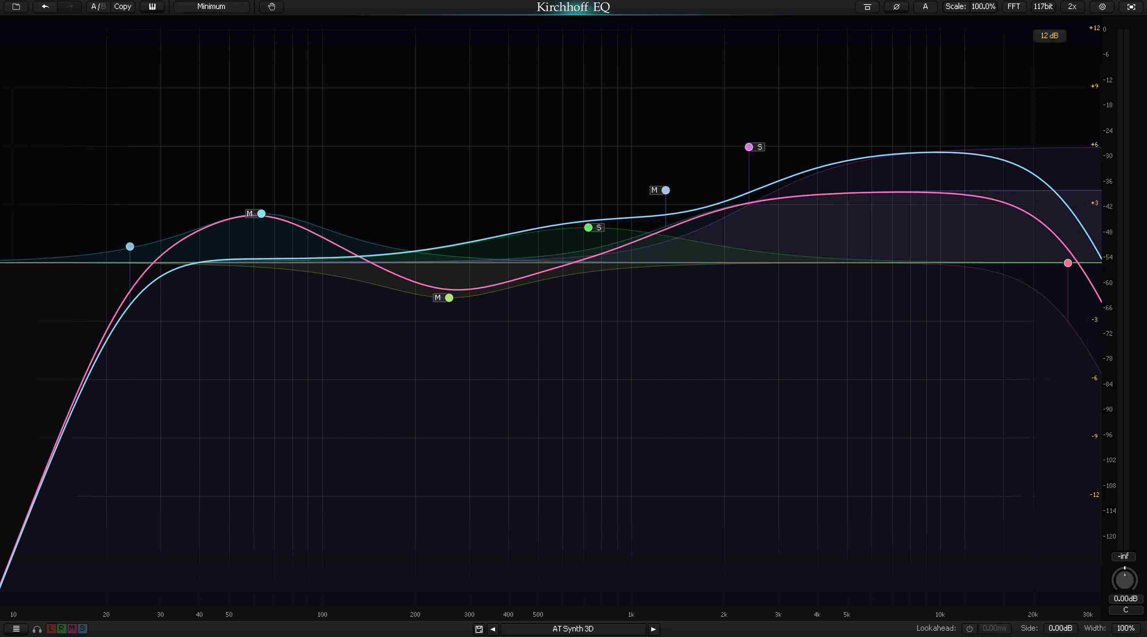This screenshot has width=1147, height=637.
Task: Toggle the S channel solo button
Action: click(x=83, y=629)
